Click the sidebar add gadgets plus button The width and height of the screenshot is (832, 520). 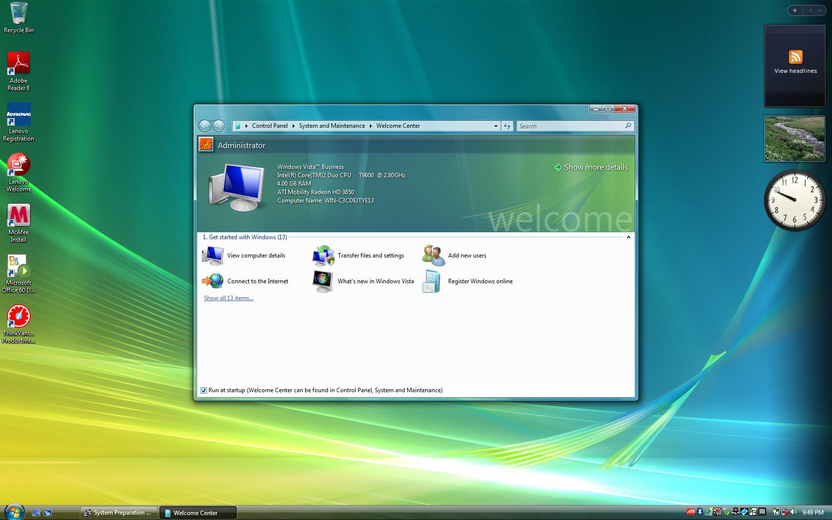[795, 10]
